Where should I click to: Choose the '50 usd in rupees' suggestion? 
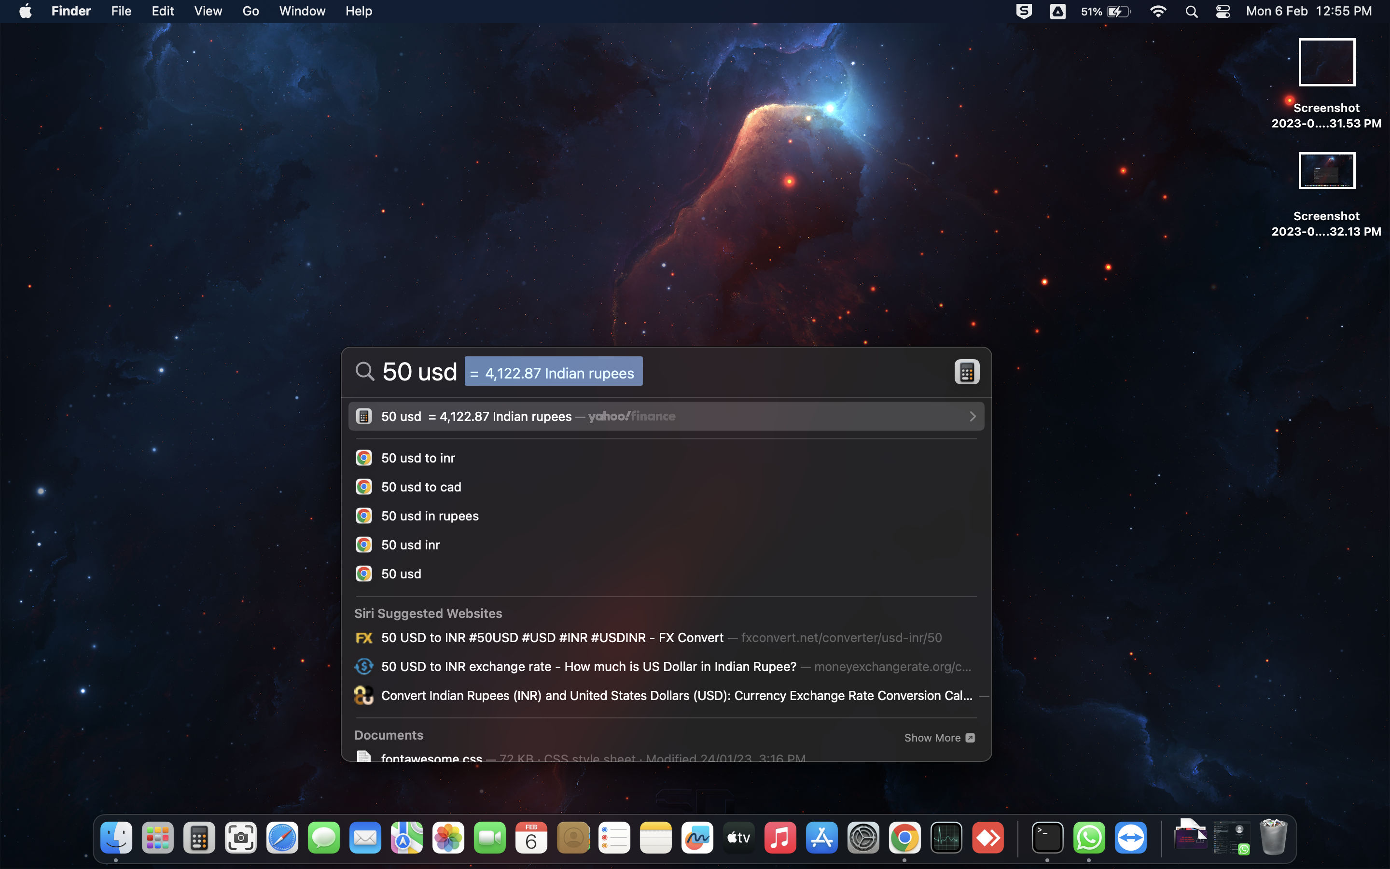coord(430,516)
